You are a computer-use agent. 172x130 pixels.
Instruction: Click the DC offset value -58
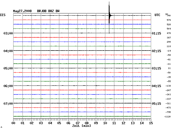[x=169, y=55]
